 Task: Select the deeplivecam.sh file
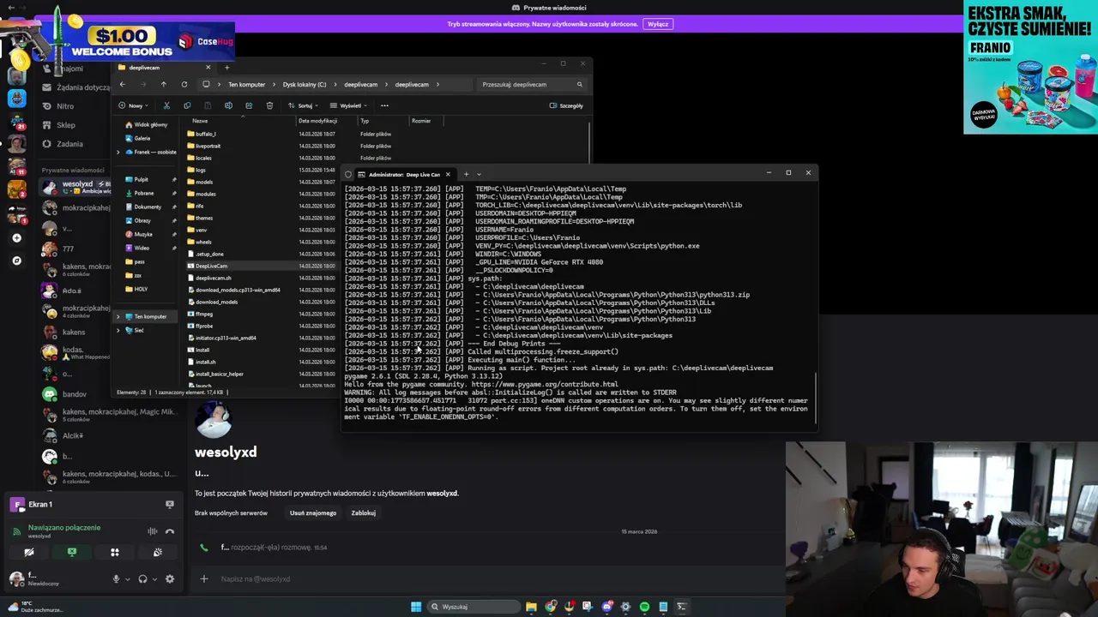click(213, 278)
